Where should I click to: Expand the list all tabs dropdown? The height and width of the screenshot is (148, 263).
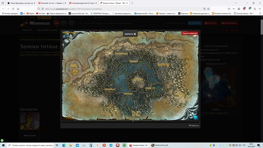coord(236,3)
